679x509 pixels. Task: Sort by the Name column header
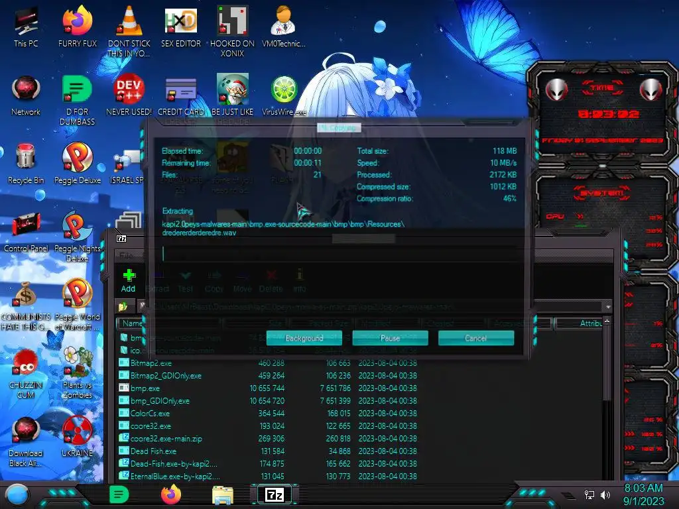pyautogui.click(x=169, y=323)
